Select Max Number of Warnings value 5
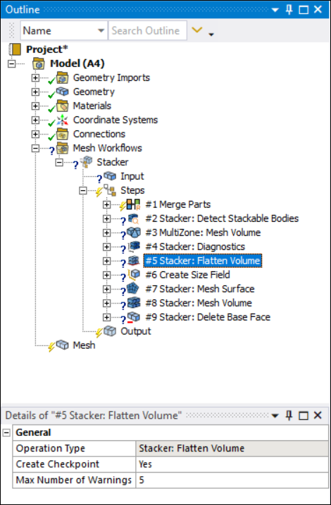The image size is (331, 505). point(232,480)
